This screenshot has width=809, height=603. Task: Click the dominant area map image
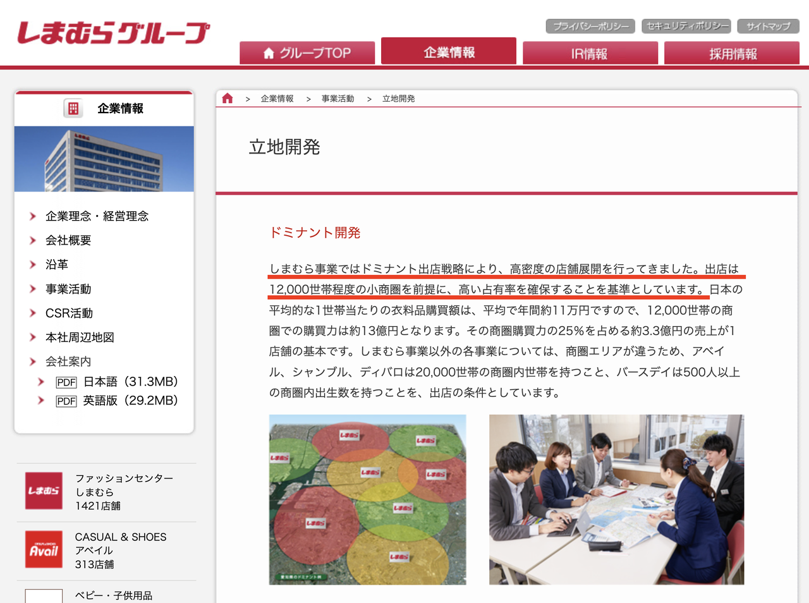pos(367,499)
